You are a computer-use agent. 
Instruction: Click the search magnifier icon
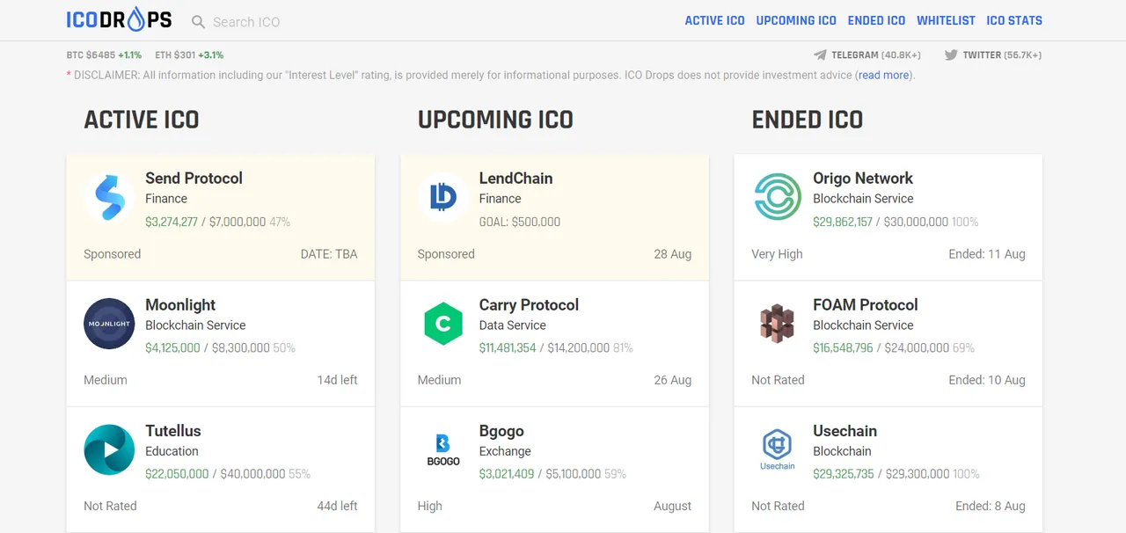(198, 22)
